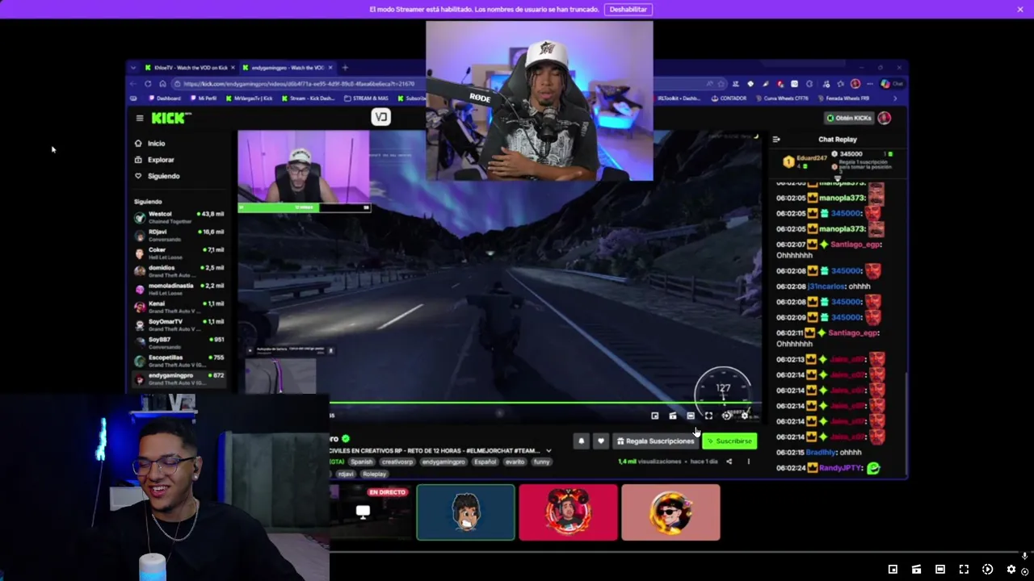Expand the stream title with the chevron

coord(549,451)
